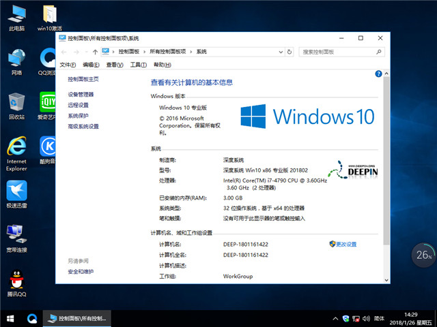
Task: Go to 控制面板主页 link
Action: point(83,79)
